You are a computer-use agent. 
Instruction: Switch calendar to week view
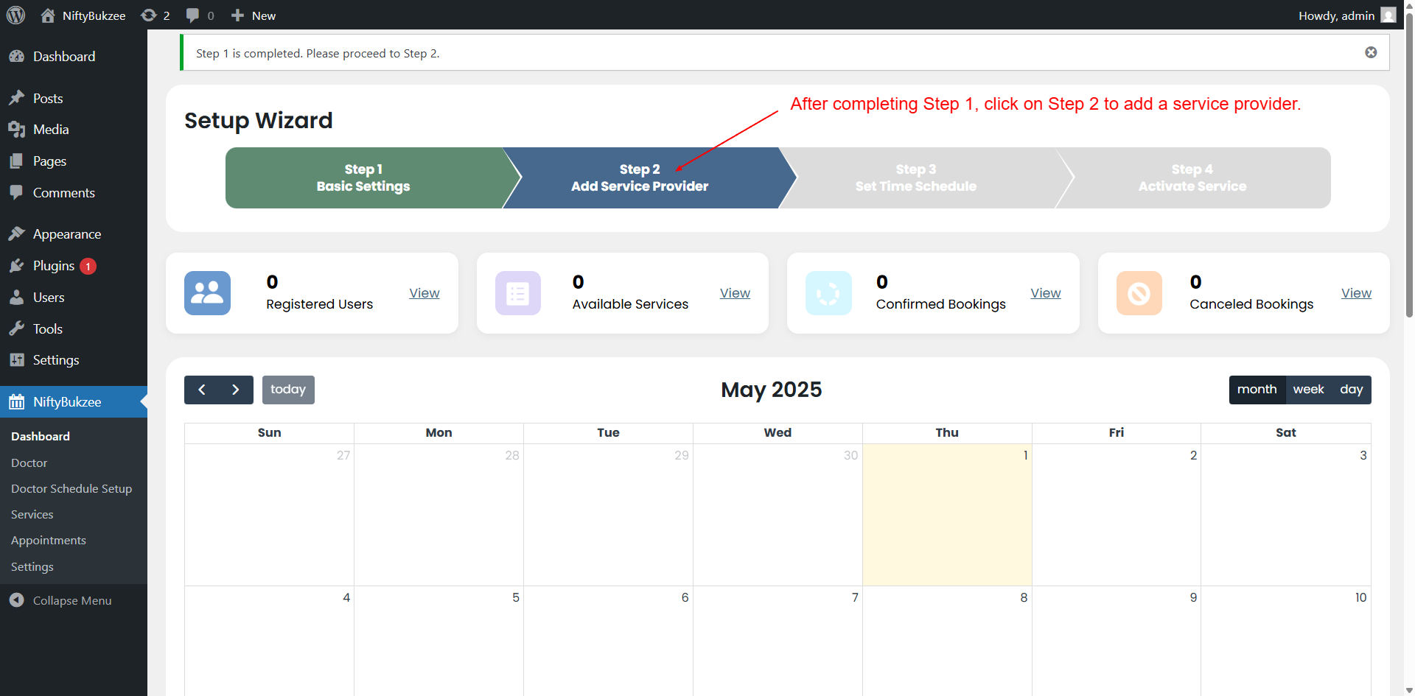pyautogui.click(x=1308, y=390)
